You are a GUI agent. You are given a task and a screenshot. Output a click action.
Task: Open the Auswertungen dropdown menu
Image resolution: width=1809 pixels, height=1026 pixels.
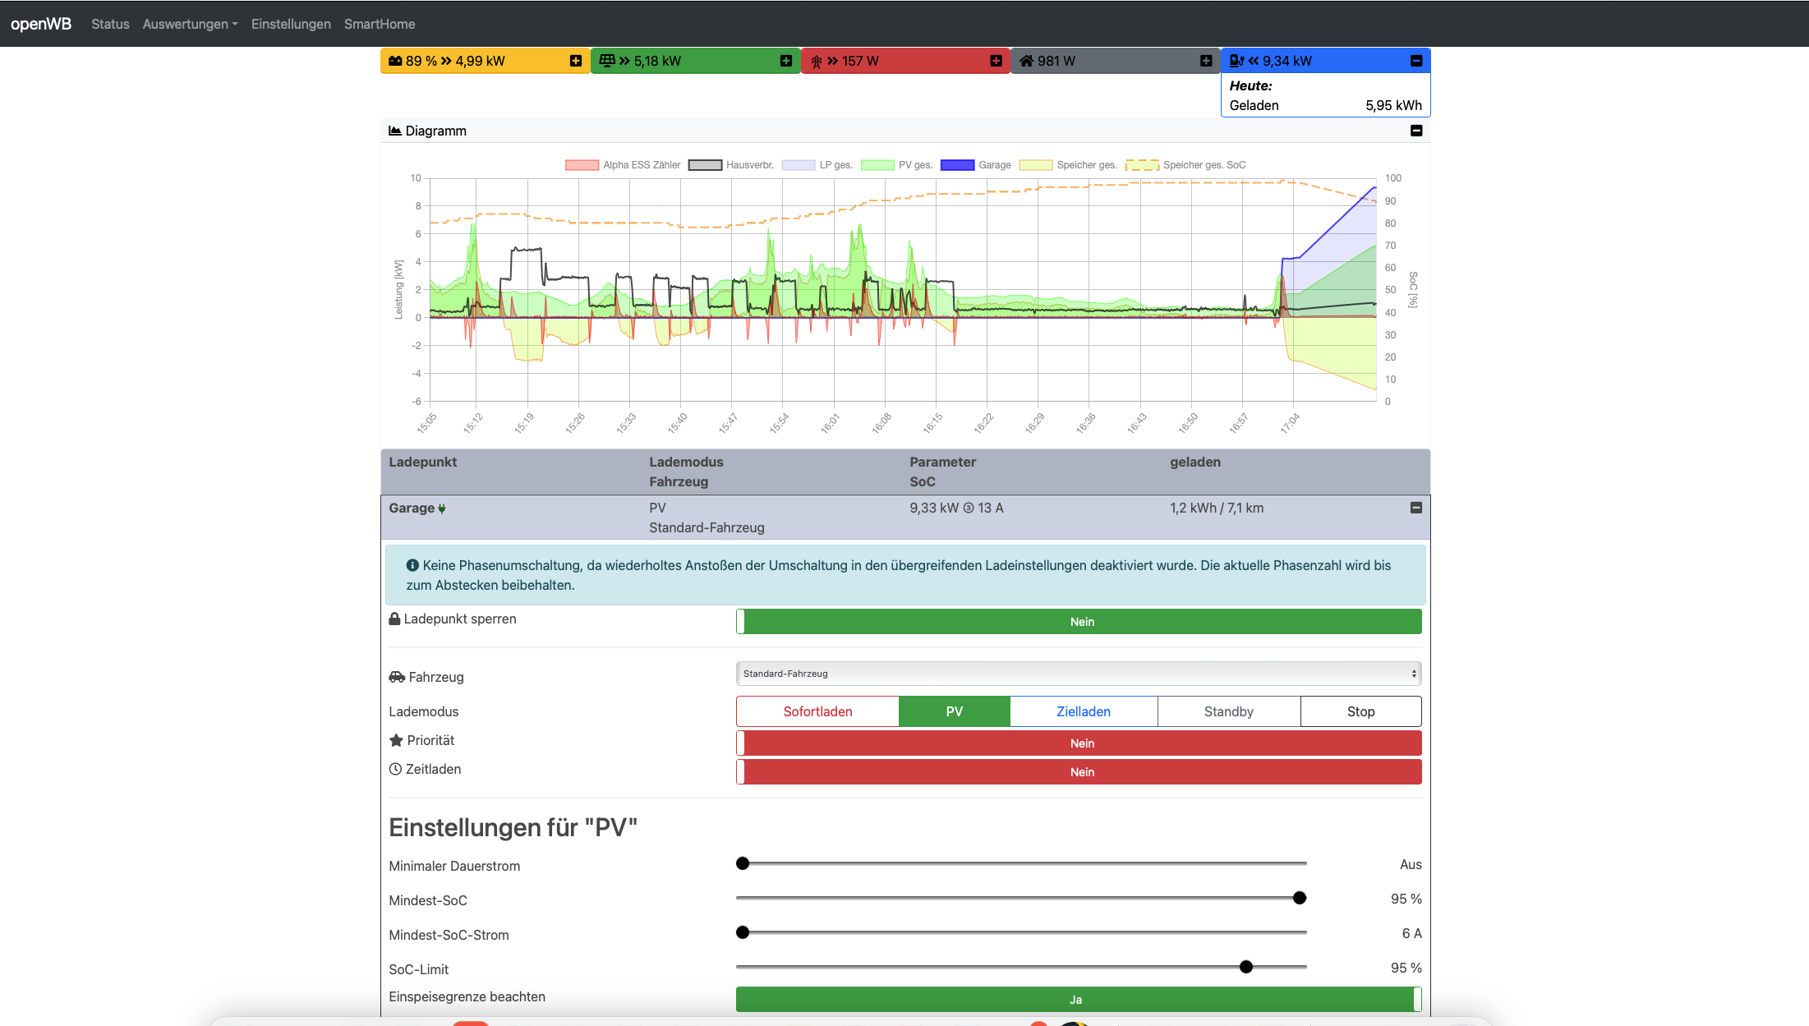coord(190,24)
